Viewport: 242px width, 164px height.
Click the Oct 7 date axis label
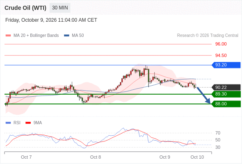click(26, 157)
